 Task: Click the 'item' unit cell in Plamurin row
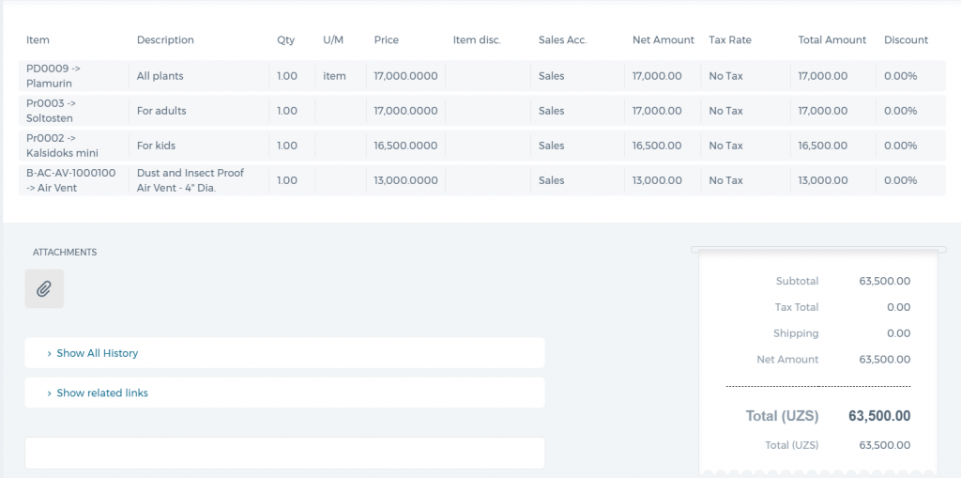340,76
